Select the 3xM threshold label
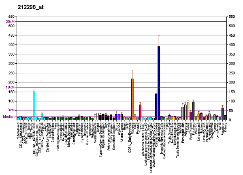Viewport: 243px width, 175px height. pyautogui.click(x=11, y=110)
